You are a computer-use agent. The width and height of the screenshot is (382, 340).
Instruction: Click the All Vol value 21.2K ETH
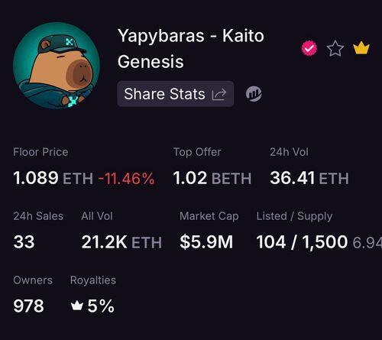[121, 242]
